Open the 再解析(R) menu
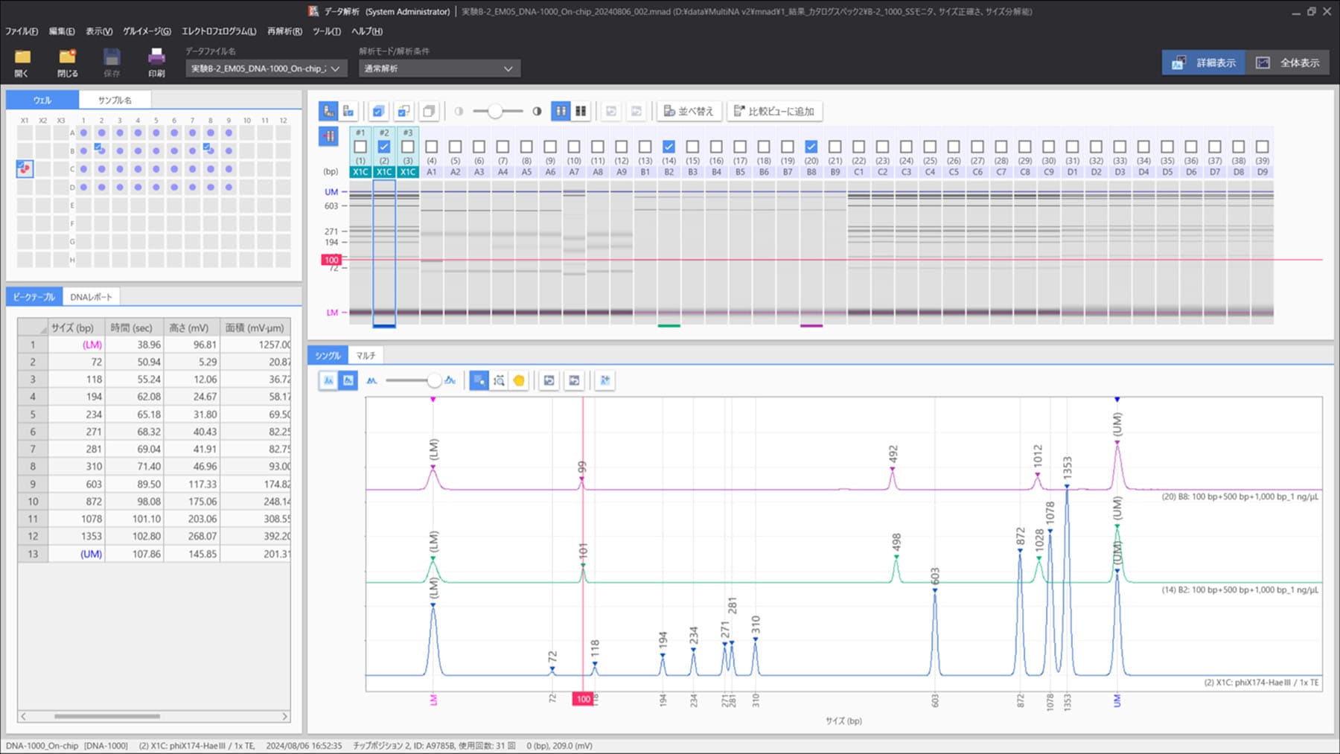 (x=284, y=31)
